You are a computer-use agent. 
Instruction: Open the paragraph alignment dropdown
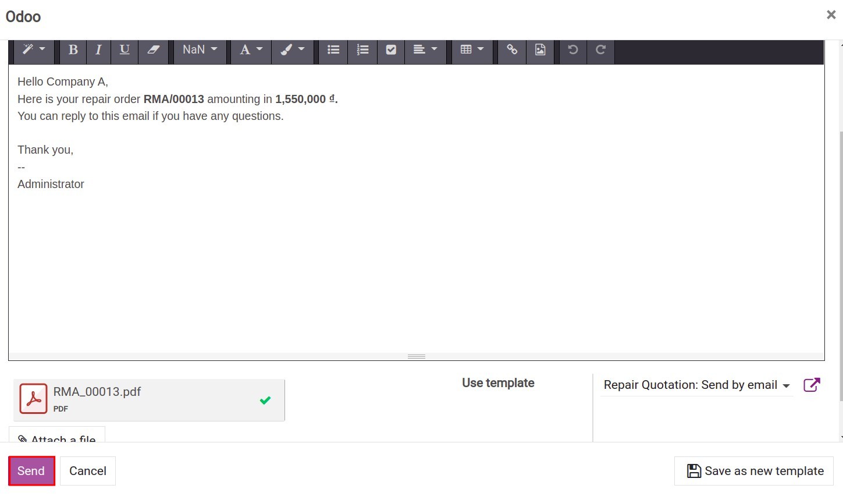click(x=425, y=50)
